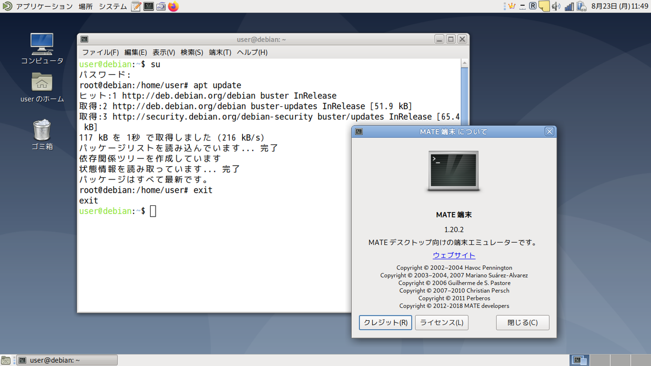Click the user@debian taskbar window button
651x366 pixels.
click(67, 360)
